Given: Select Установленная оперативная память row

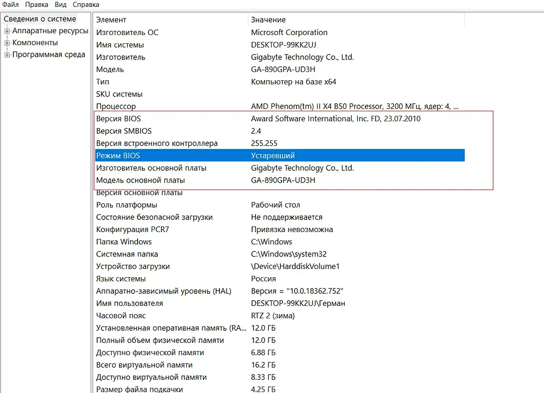Looking at the screenshot, I should click(280, 328).
